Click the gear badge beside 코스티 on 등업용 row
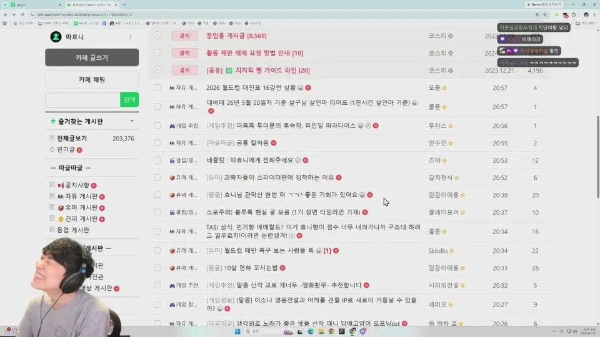 451,36
